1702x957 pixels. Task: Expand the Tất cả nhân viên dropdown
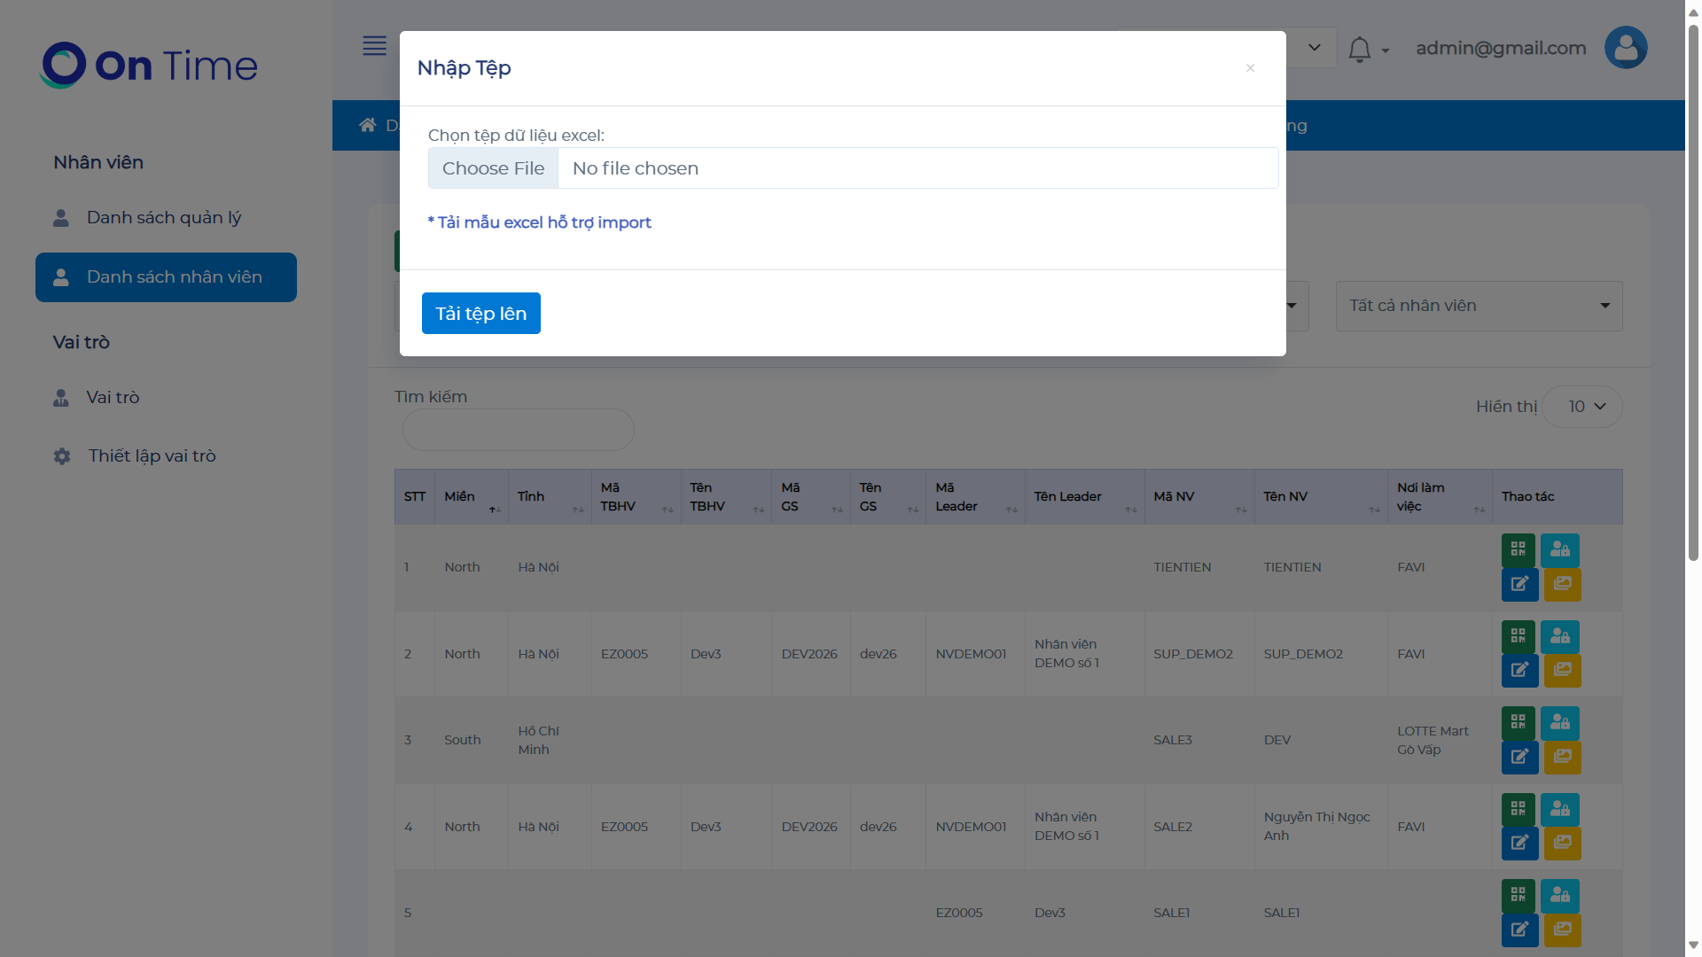(1479, 306)
